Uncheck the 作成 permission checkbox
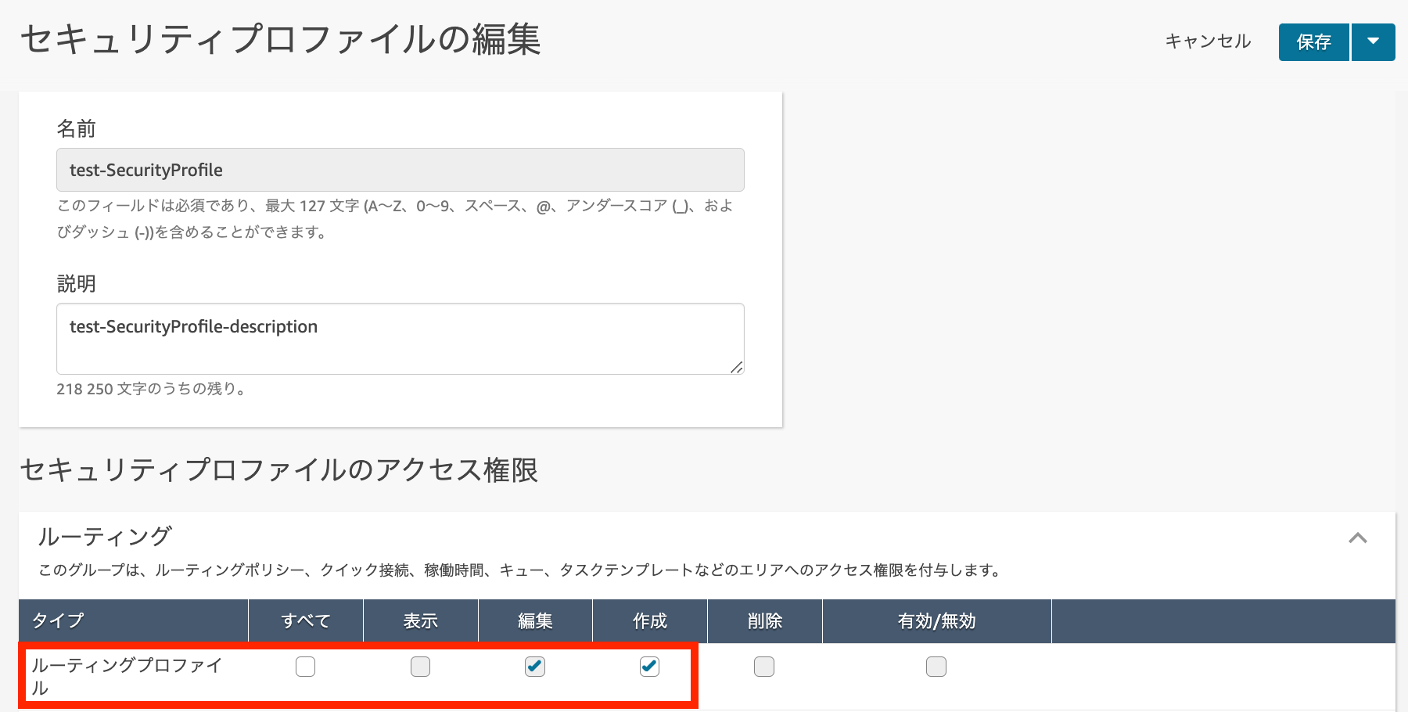The height and width of the screenshot is (712, 1408). coord(649,667)
